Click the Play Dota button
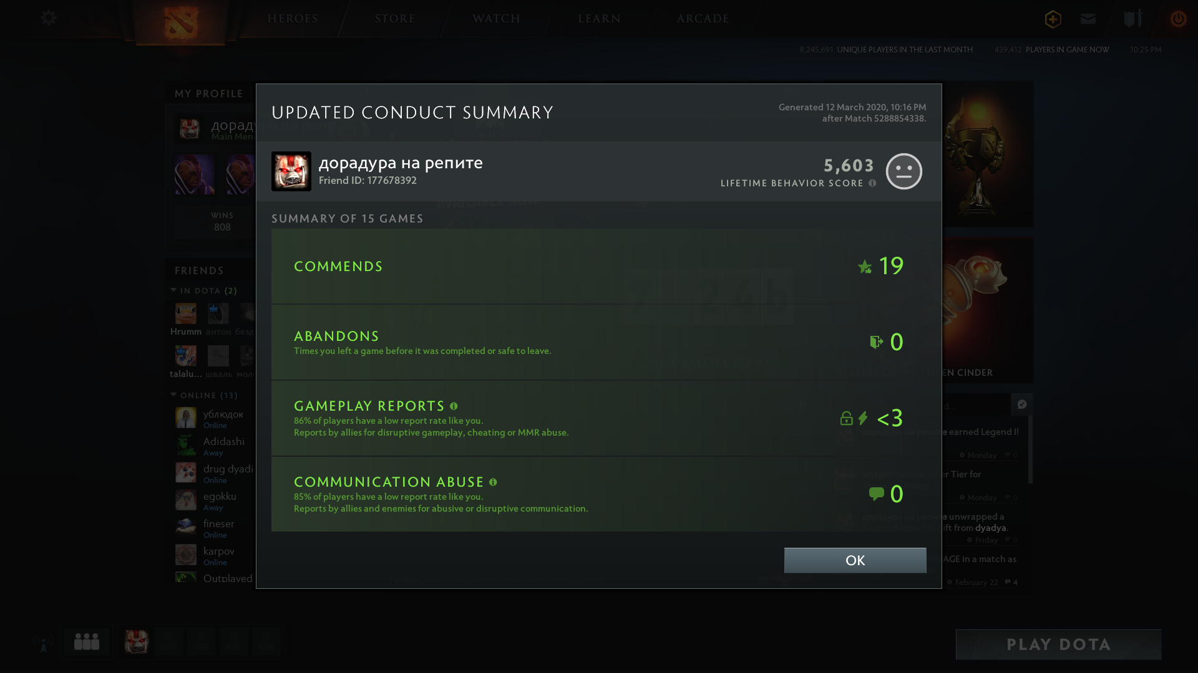Screen dimensions: 1198x673 pyautogui.click(x=1058, y=644)
